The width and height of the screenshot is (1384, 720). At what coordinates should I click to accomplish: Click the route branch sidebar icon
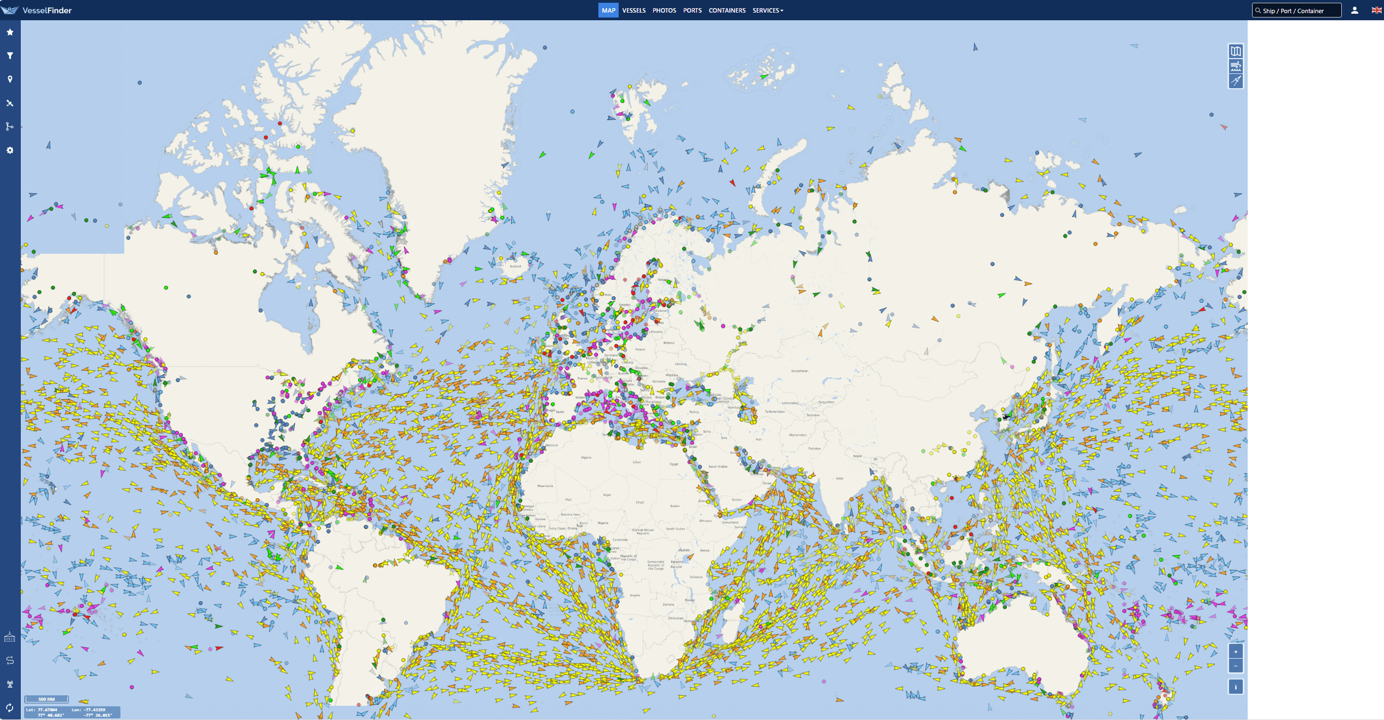point(10,126)
